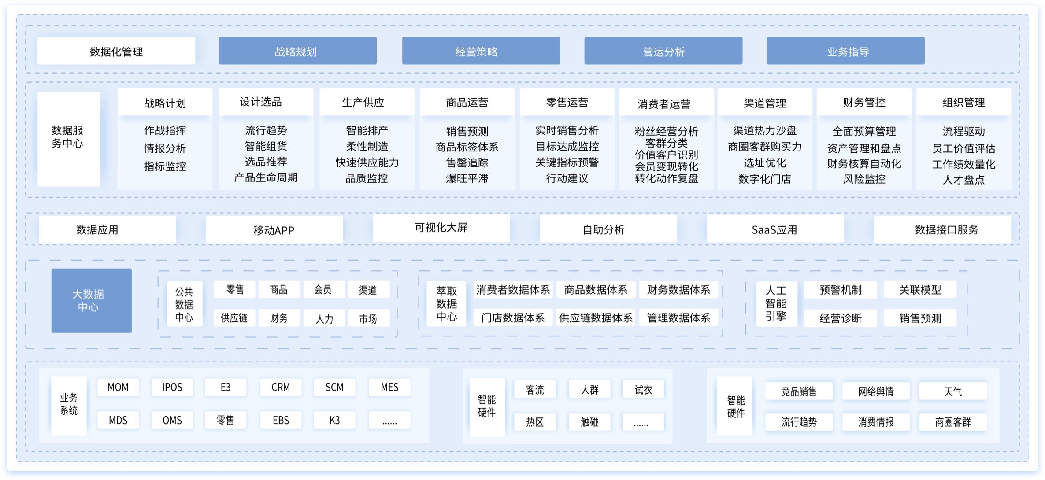The width and height of the screenshot is (1045, 480).
Task: Open the 营运分析 tab
Action: 663,51
